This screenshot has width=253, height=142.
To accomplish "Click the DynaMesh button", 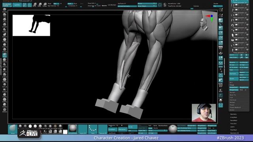I will 113,129.
